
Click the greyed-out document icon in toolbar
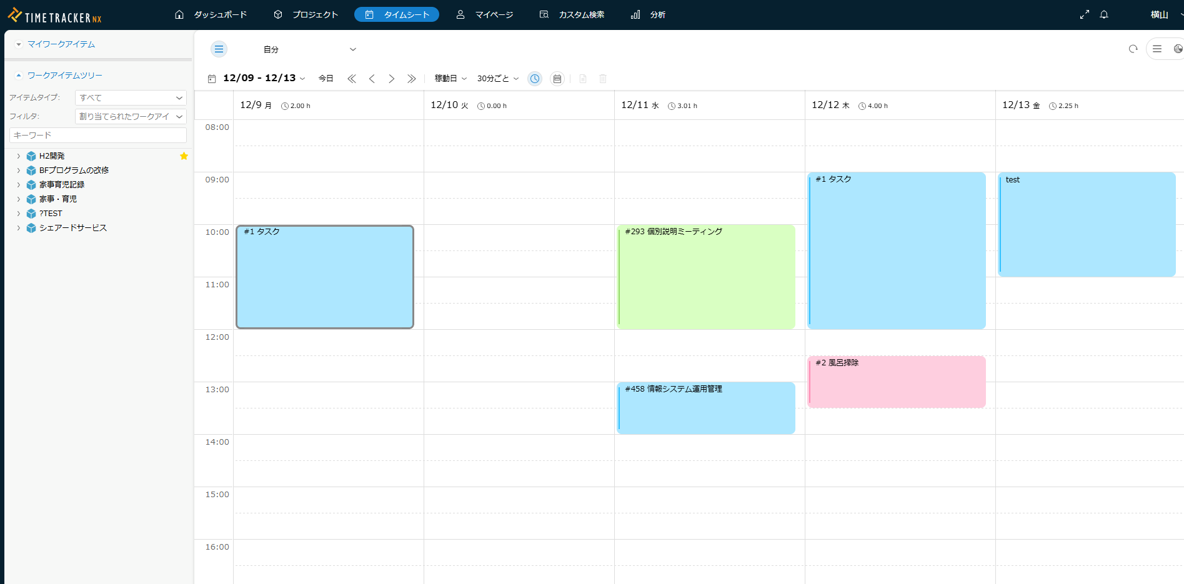pyautogui.click(x=583, y=79)
